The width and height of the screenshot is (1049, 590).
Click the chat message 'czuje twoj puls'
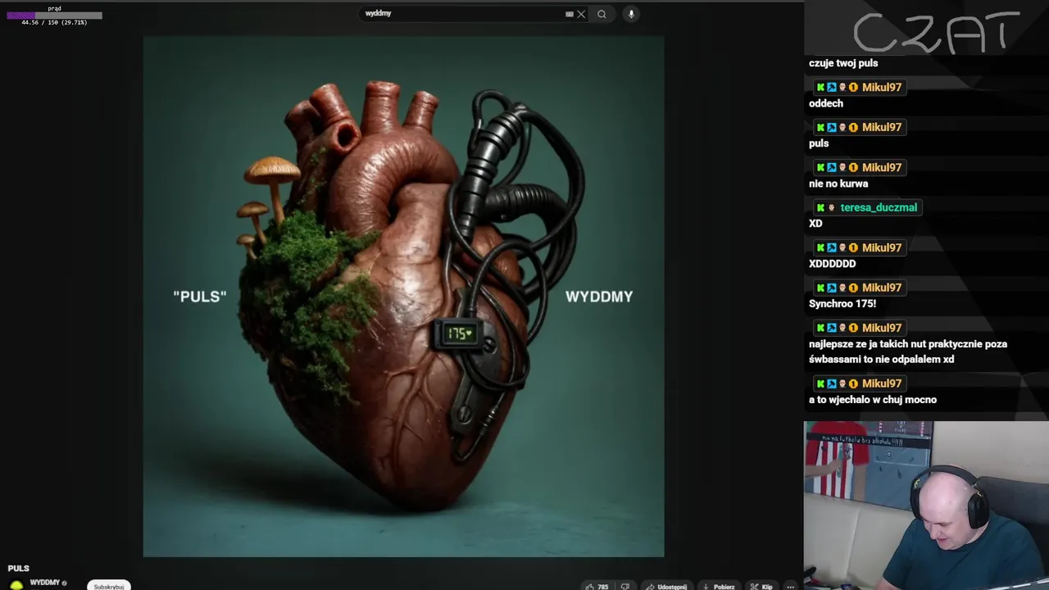843,63
